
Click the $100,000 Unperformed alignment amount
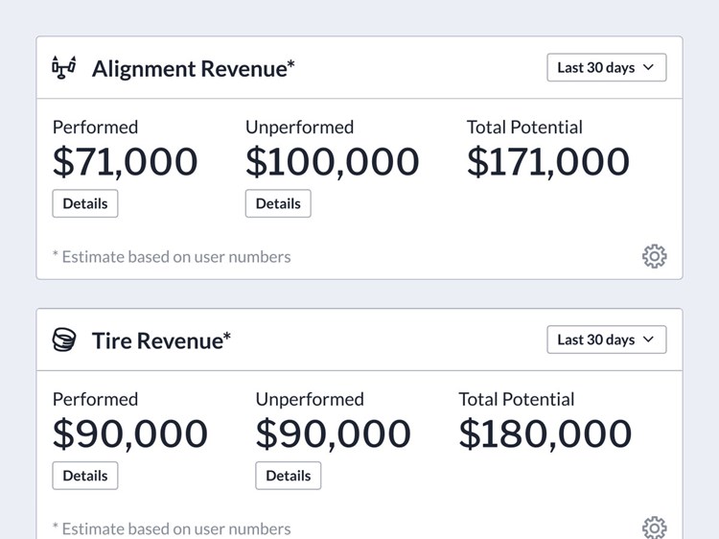[x=332, y=162]
